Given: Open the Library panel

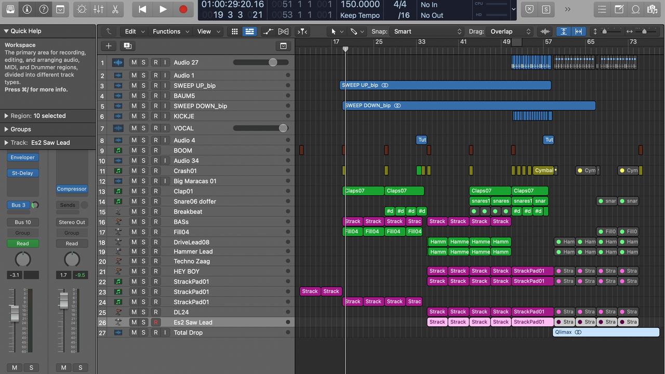Looking at the screenshot, I should tap(10, 9).
